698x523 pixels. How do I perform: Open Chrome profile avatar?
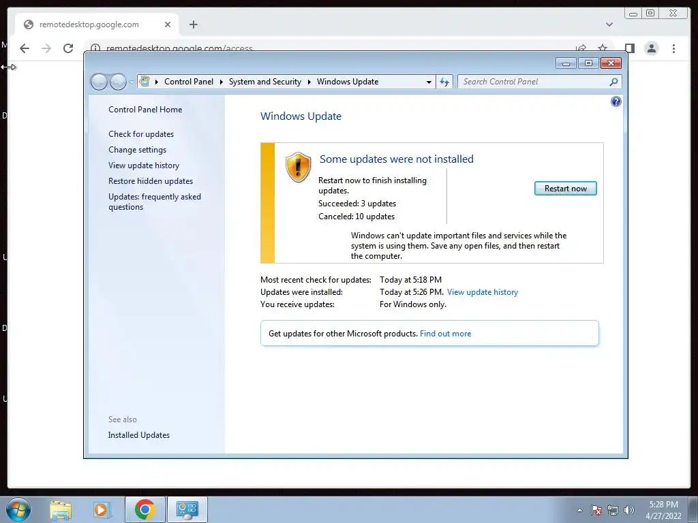point(651,48)
